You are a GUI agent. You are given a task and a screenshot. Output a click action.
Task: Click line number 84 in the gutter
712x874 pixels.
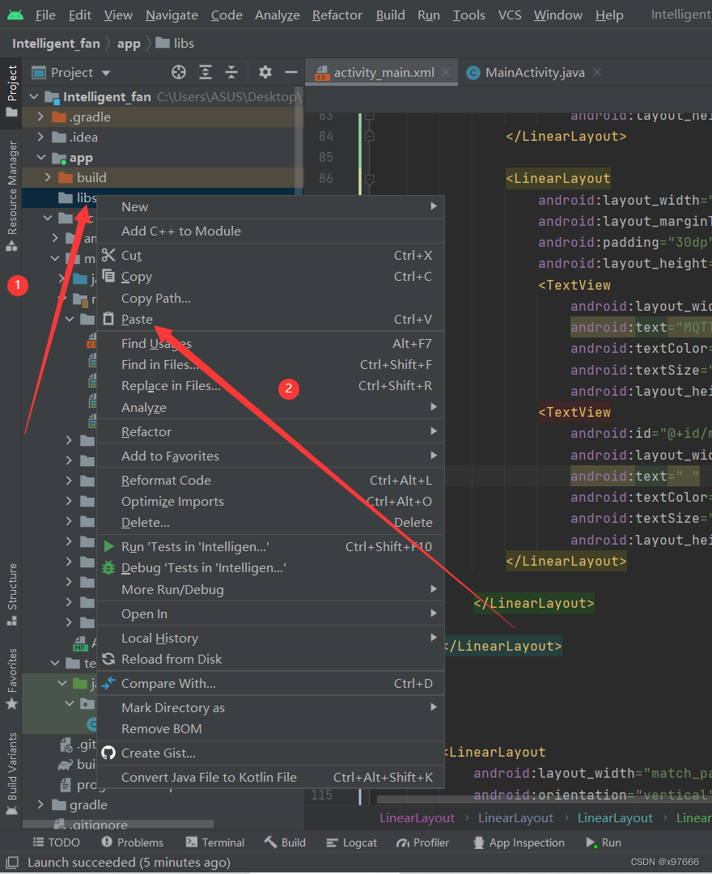[x=326, y=137]
